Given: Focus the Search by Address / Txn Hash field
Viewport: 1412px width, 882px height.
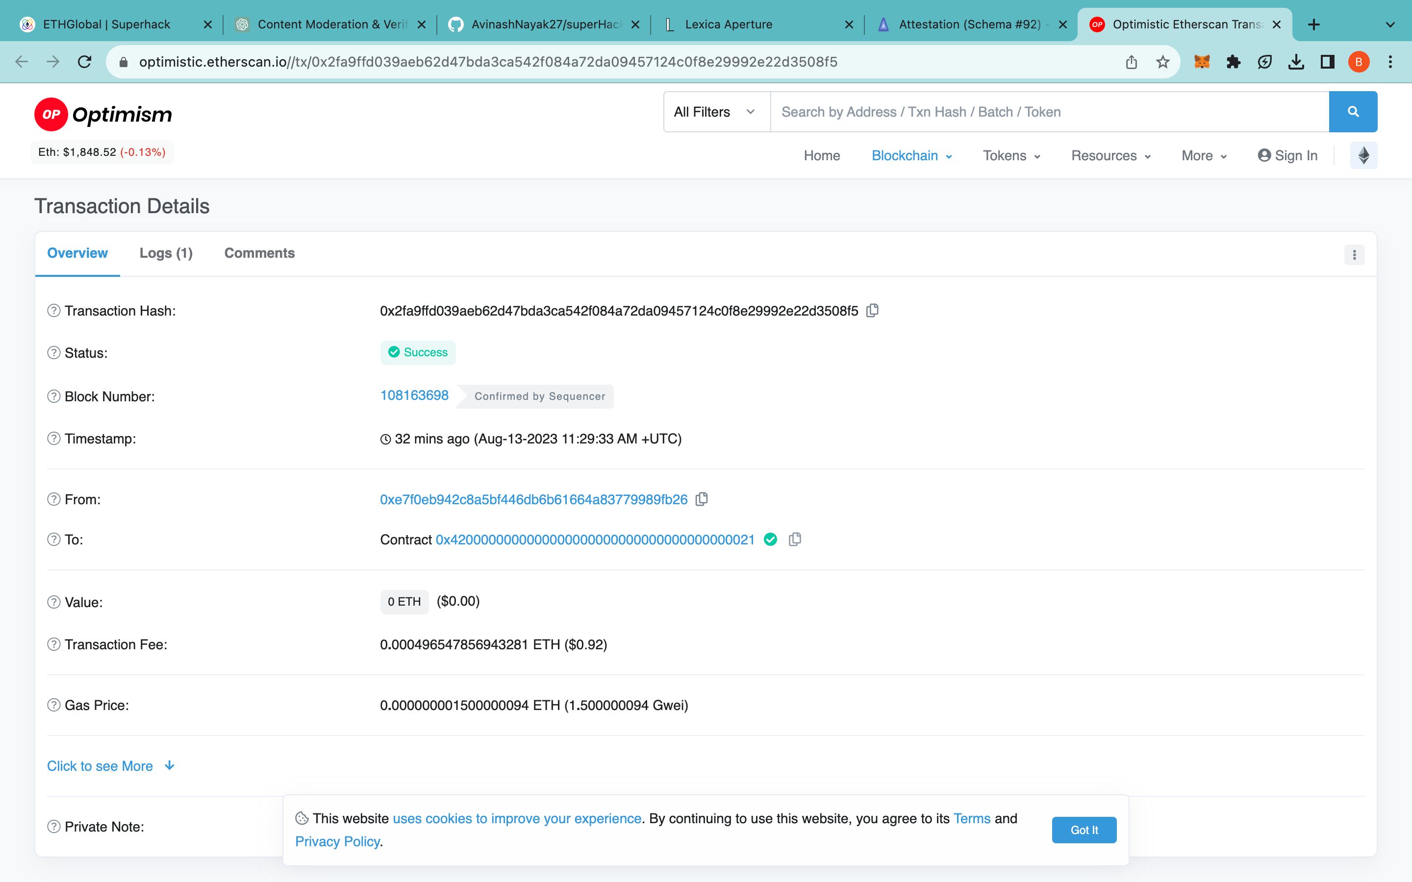Looking at the screenshot, I should pyautogui.click(x=1050, y=111).
